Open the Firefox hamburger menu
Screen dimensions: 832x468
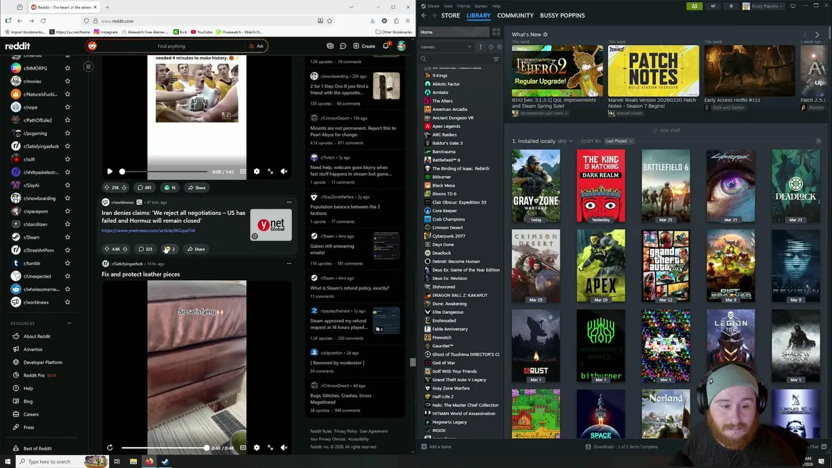coord(408,21)
